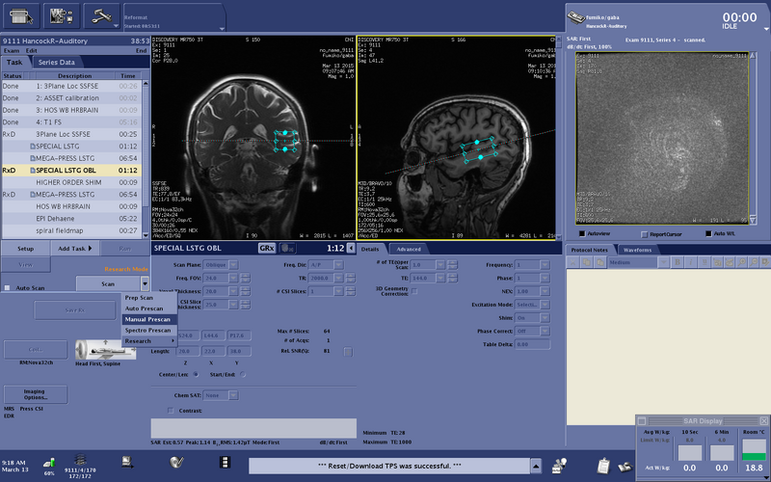Click the disk space 60% status icon
The height and width of the screenshot is (482, 771).
[x=49, y=463]
